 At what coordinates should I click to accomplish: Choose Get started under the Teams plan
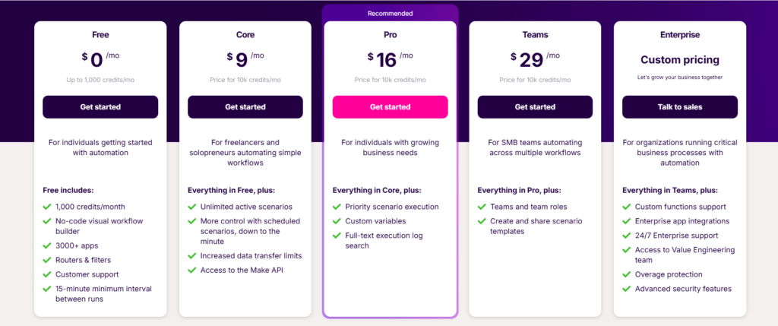535,107
